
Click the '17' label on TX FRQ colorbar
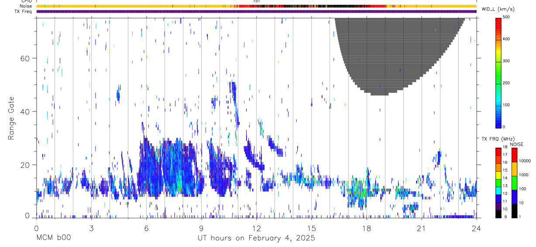[505, 155]
